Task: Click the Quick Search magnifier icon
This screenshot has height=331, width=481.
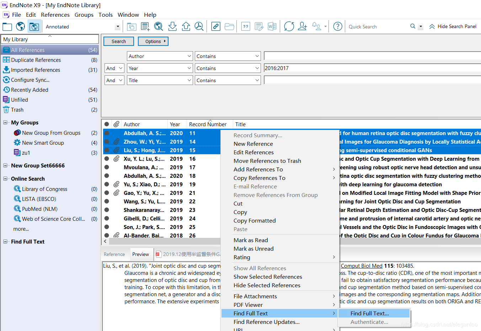Action: (x=413, y=26)
